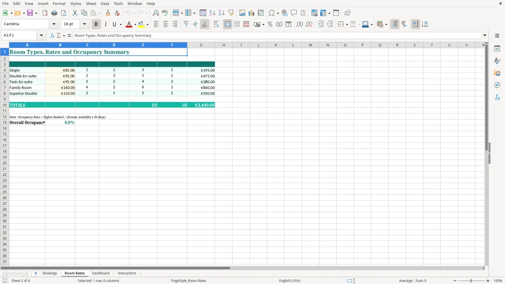
Task: Zoom in with the plus button
Action: [x=488, y=281]
